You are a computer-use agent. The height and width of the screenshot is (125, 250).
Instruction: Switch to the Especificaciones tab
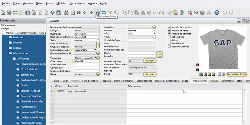pos(144,80)
